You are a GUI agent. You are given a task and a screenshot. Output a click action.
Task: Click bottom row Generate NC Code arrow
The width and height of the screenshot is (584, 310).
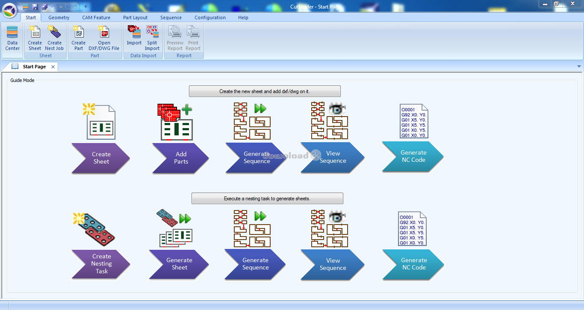[413, 264]
